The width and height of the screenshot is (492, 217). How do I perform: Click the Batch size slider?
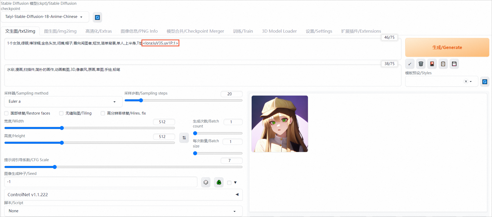[218, 153]
